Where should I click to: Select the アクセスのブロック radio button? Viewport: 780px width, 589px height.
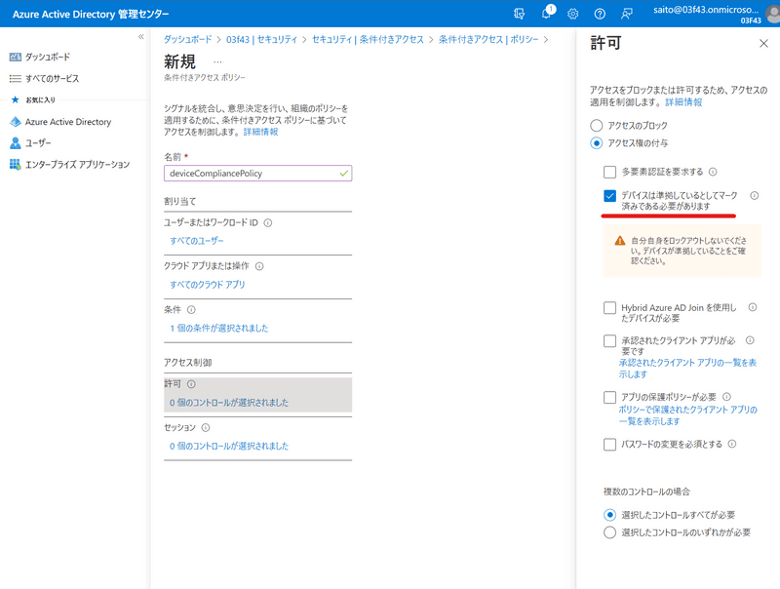point(597,126)
